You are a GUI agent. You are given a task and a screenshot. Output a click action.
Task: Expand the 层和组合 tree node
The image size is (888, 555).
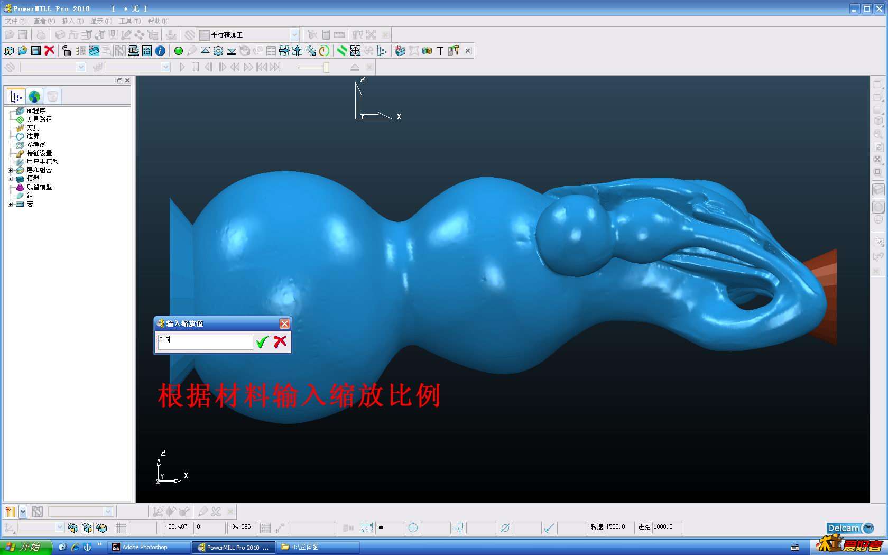[10, 170]
